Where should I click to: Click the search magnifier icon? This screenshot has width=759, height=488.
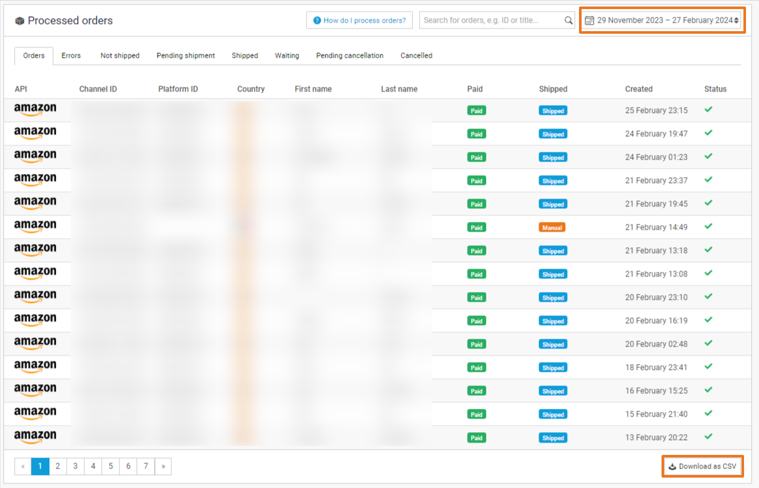click(x=569, y=20)
